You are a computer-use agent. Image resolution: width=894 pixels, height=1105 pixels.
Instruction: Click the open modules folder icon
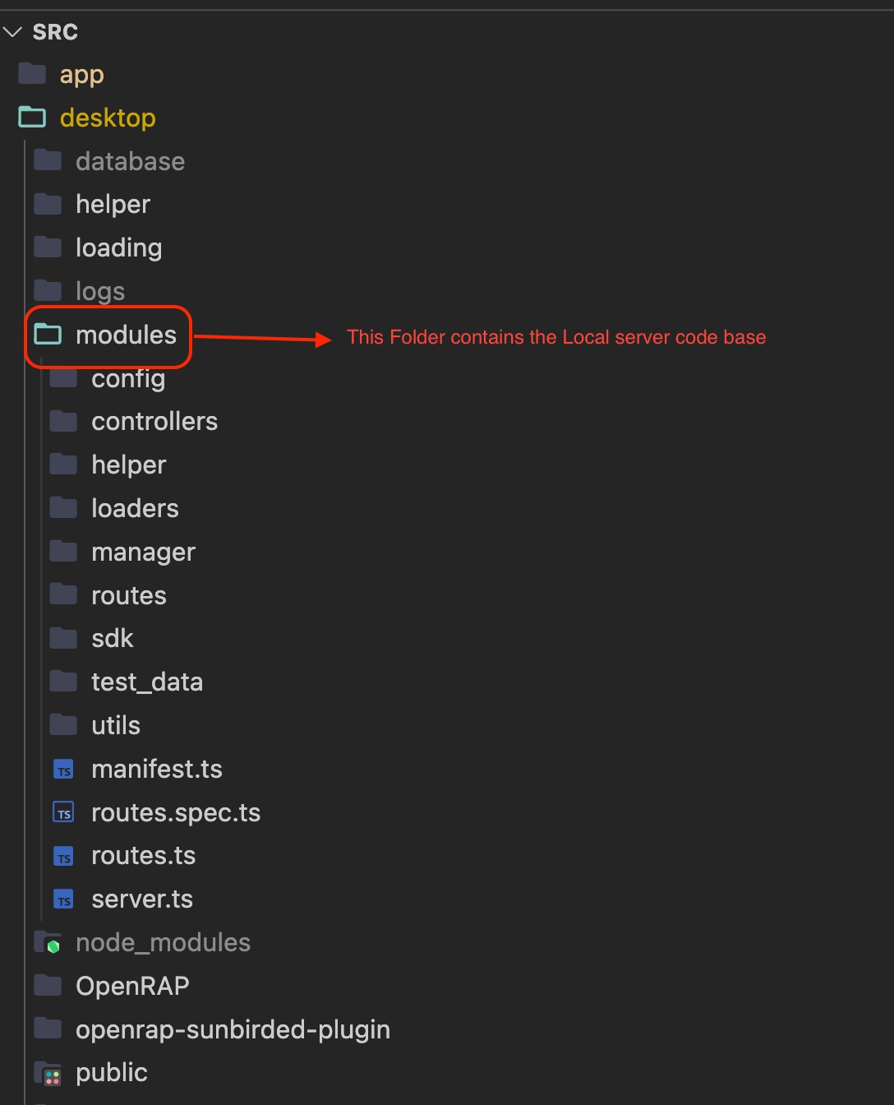coord(48,335)
